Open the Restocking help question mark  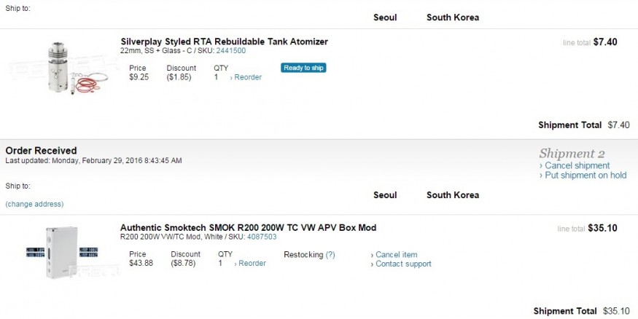pos(330,255)
